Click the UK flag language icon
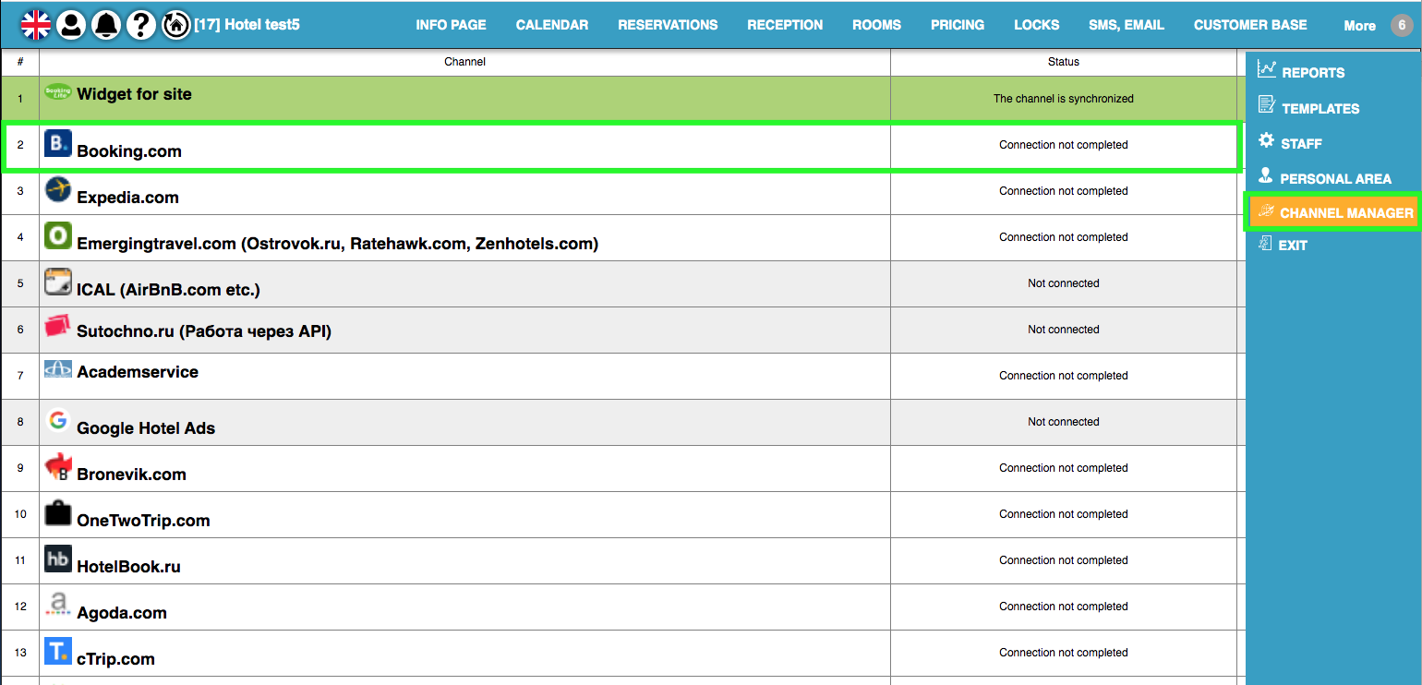The image size is (1422, 685). (36, 25)
